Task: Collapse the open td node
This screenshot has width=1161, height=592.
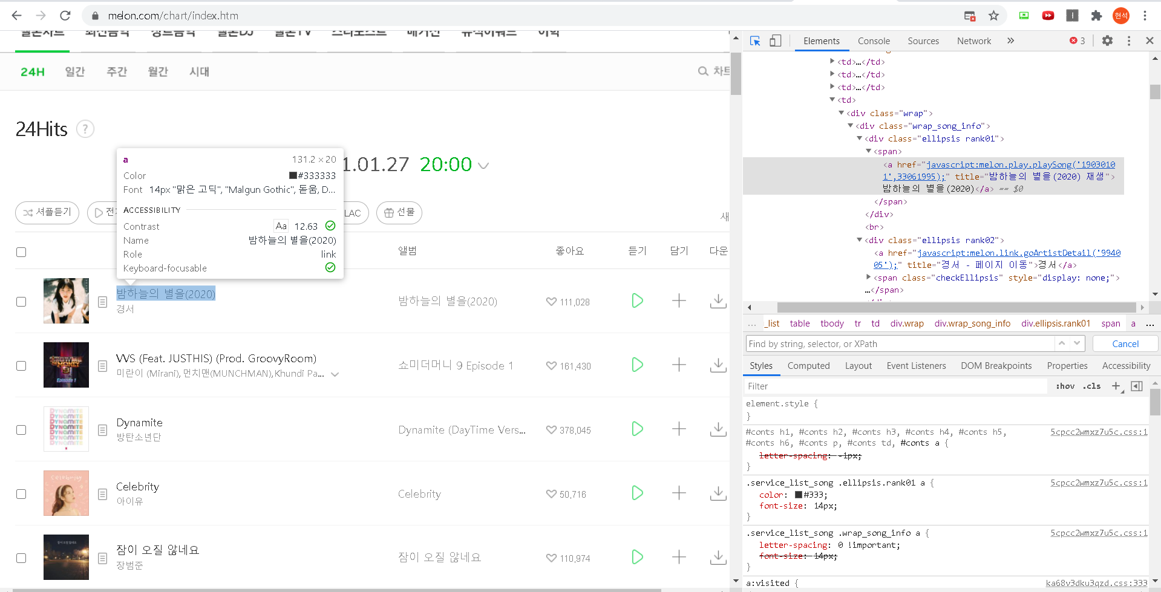Action: click(x=832, y=100)
